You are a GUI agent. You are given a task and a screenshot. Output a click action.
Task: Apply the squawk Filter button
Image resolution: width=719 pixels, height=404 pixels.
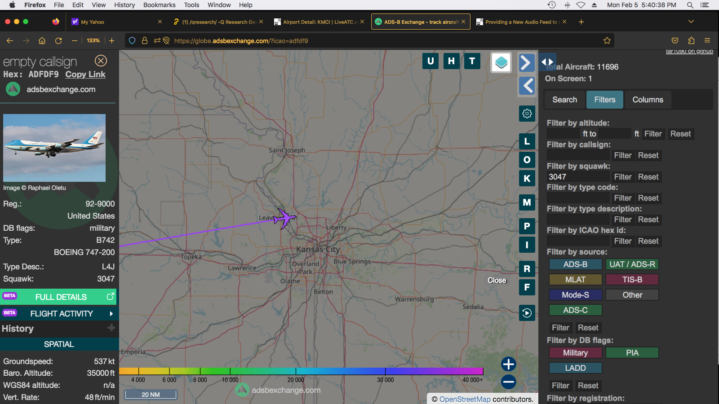point(623,177)
